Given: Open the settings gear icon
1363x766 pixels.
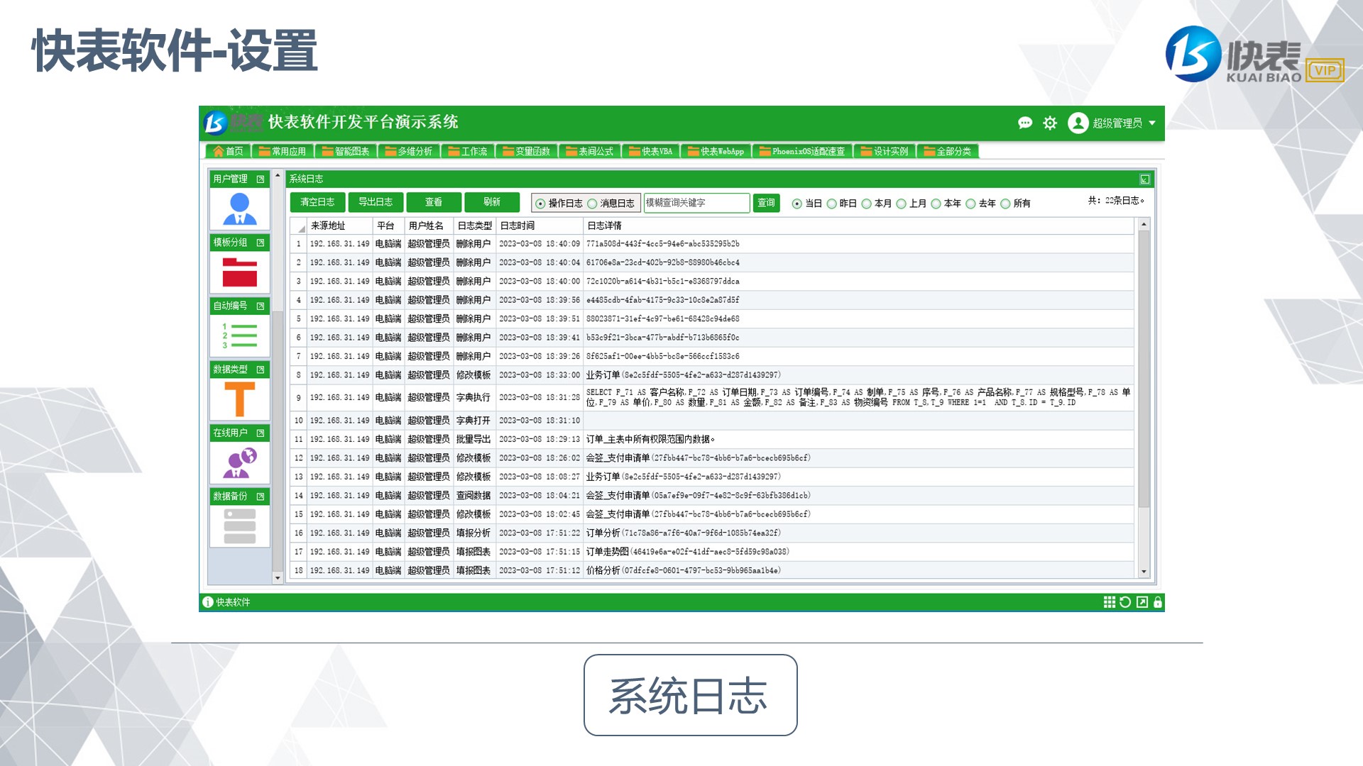Looking at the screenshot, I should (1050, 123).
